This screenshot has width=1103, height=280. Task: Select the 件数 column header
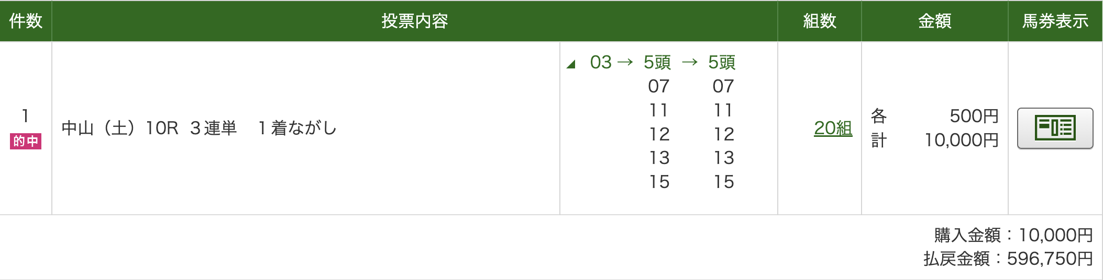click(26, 21)
